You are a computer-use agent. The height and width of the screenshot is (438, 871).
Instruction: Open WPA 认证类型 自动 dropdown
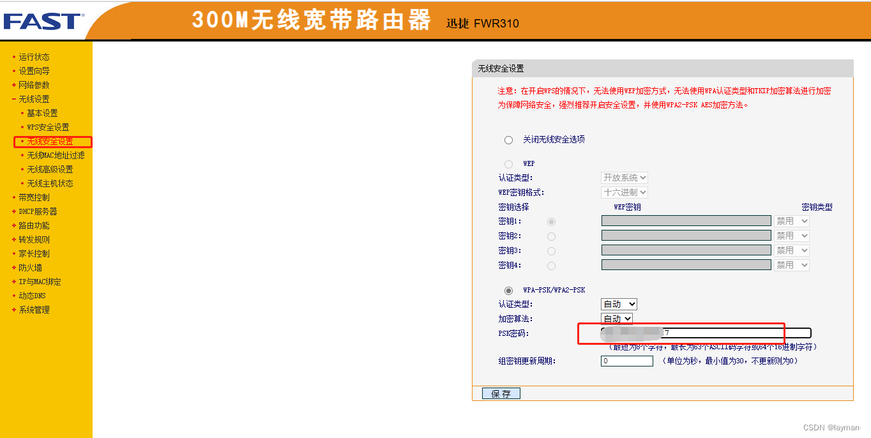click(x=619, y=304)
